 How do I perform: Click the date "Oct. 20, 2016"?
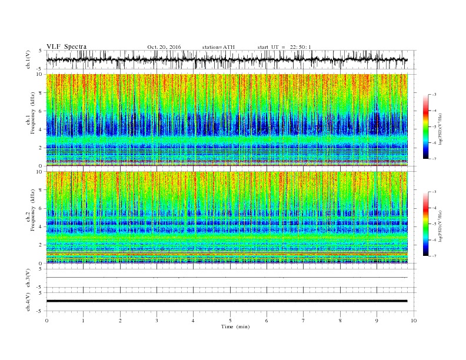164,47
